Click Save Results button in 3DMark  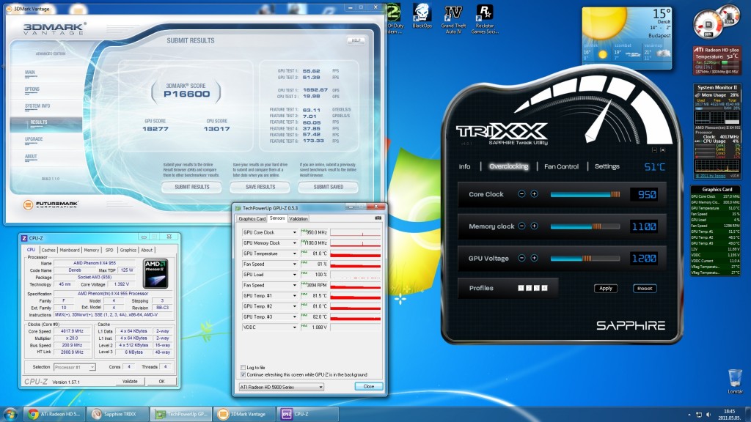[260, 187]
